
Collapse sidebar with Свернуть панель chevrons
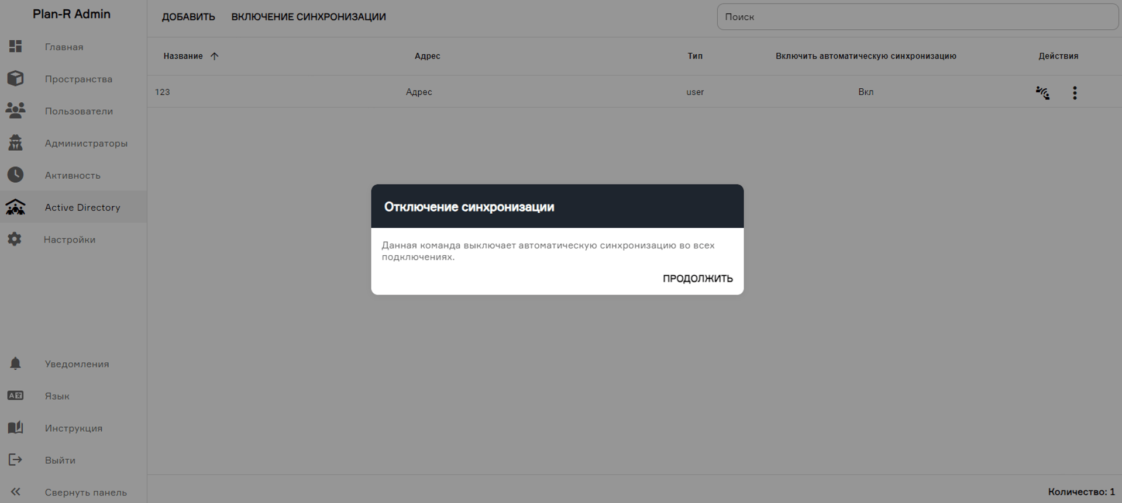coord(15,492)
